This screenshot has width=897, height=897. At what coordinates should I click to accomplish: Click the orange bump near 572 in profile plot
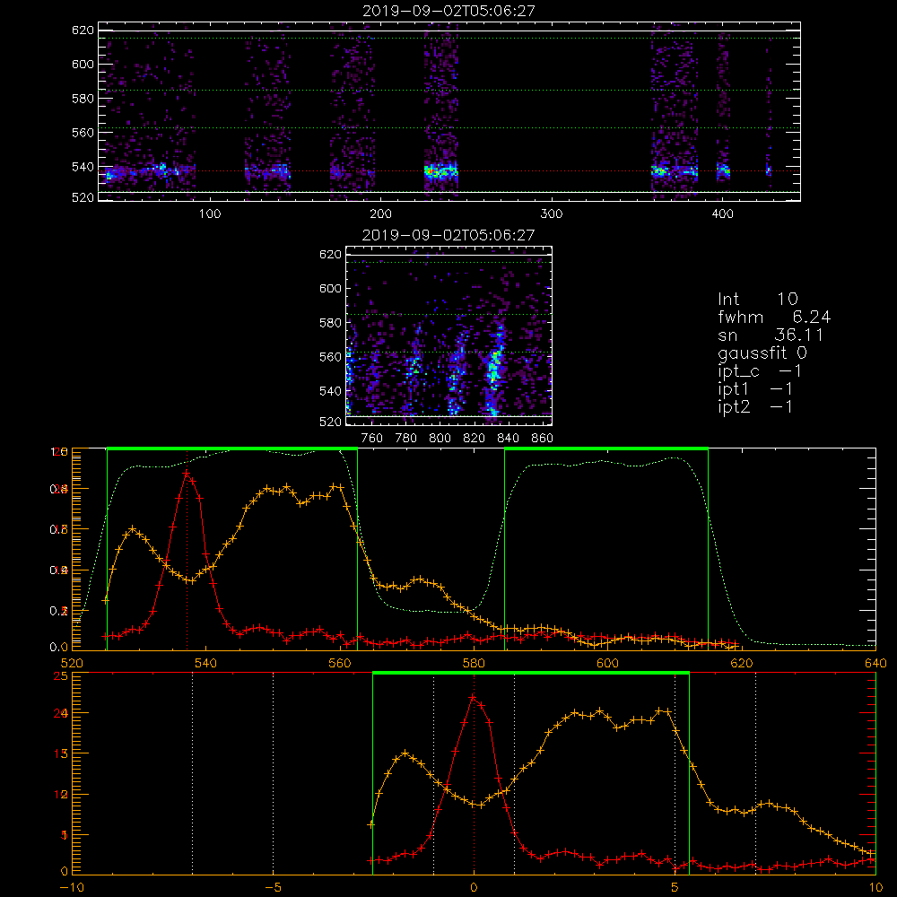(x=420, y=579)
